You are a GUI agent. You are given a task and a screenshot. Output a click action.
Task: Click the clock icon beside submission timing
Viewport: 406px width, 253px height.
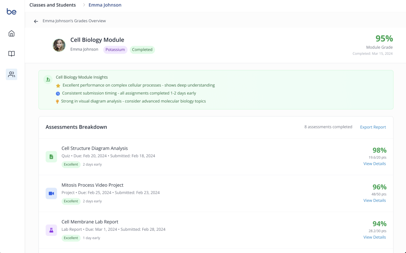tap(58, 94)
